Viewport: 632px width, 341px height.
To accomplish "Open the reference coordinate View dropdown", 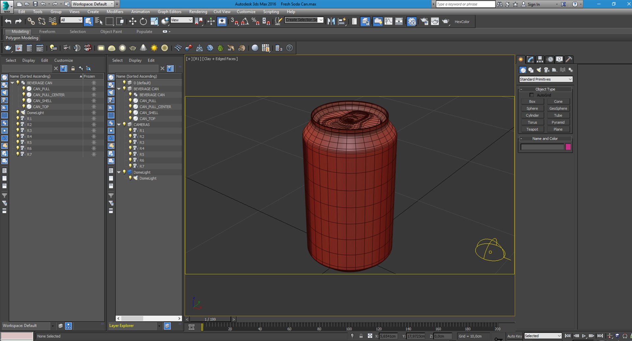I will (181, 20).
